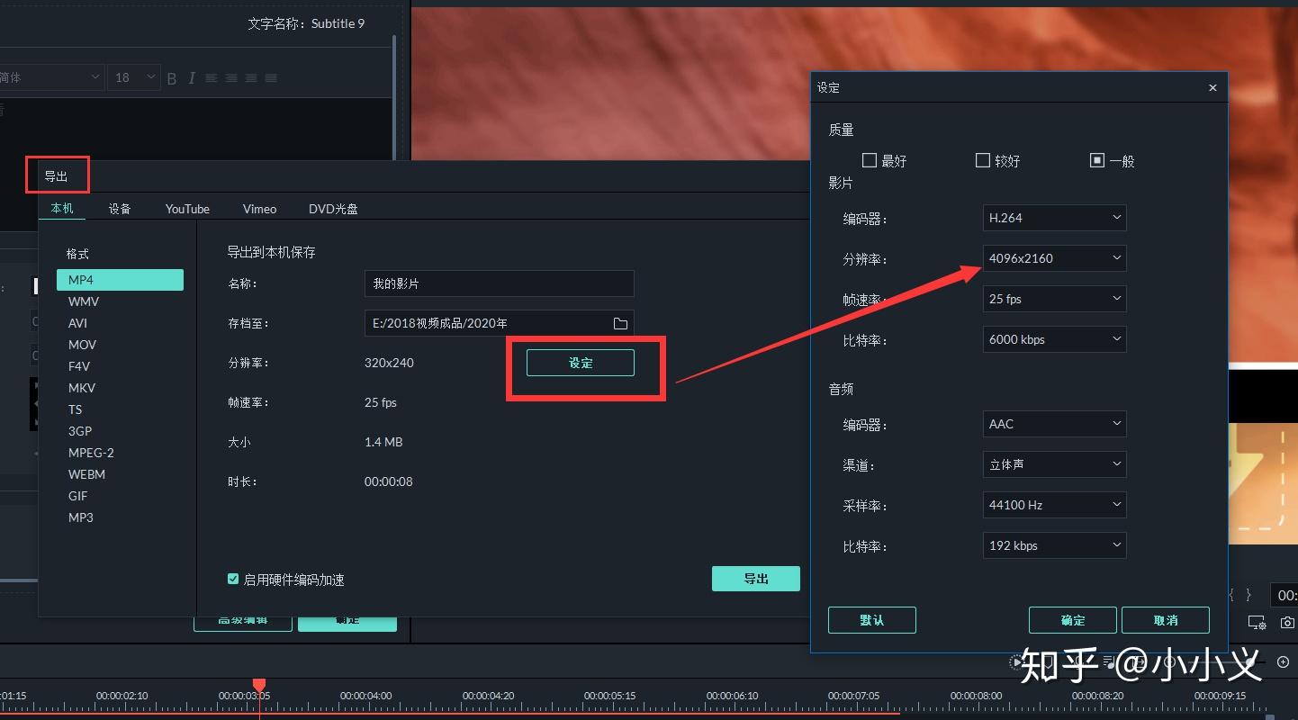The height and width of the screenshot is (720, 1298).
Task: Select the 最好 quality option
Action: click(x=870, y=160)
